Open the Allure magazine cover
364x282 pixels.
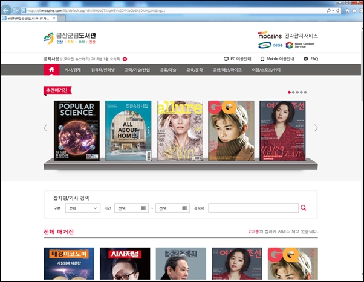click(180, 131)
